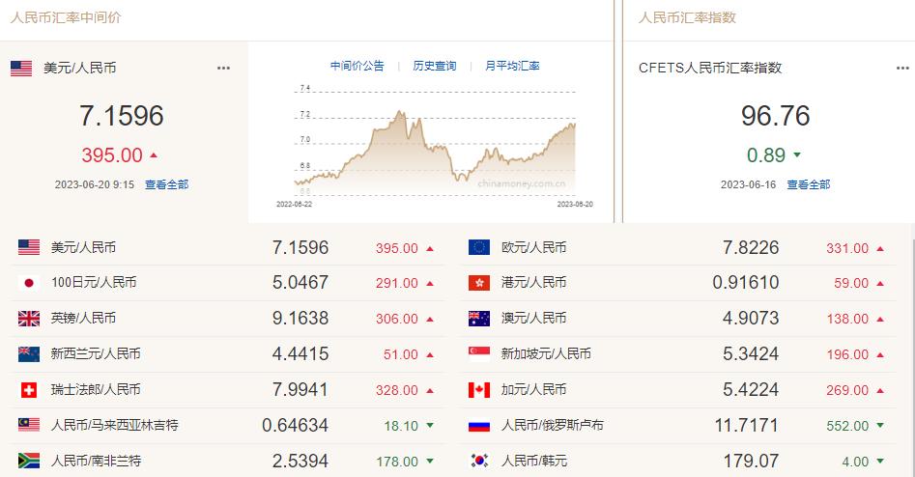The height and width of the screenshot is (477, 915).
Task: Select the 澳元/人民币 rate row
Action: tap(676, 319)
